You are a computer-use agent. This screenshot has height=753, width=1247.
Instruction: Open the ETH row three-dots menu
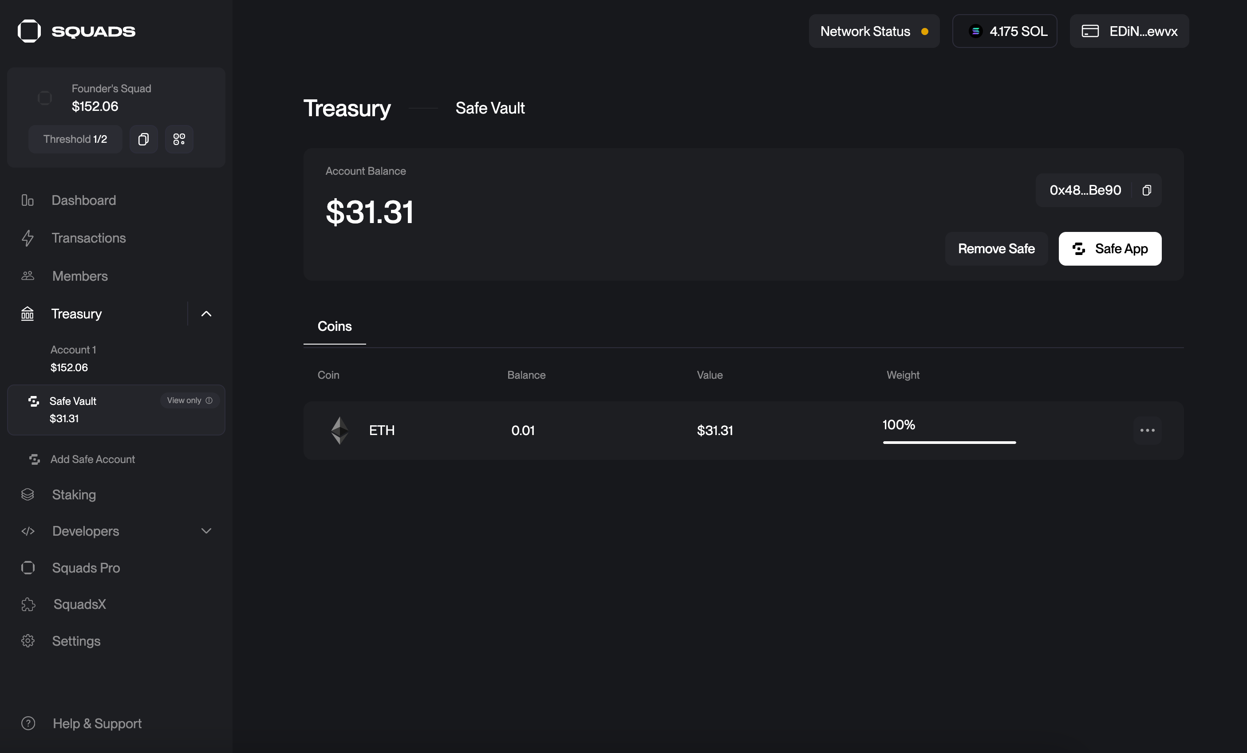[1147, 430]
